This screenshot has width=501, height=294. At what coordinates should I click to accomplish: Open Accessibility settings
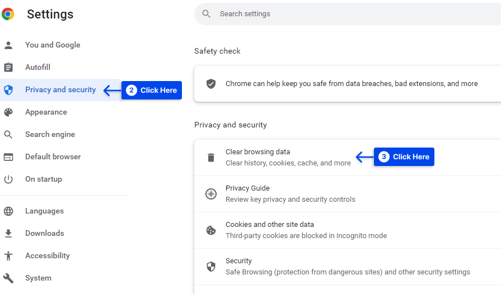48,256
